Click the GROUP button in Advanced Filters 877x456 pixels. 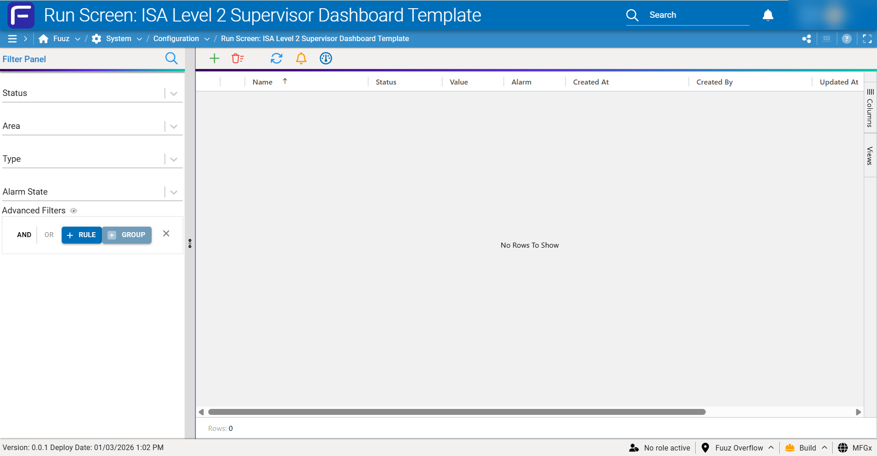(x=127, y=235)
